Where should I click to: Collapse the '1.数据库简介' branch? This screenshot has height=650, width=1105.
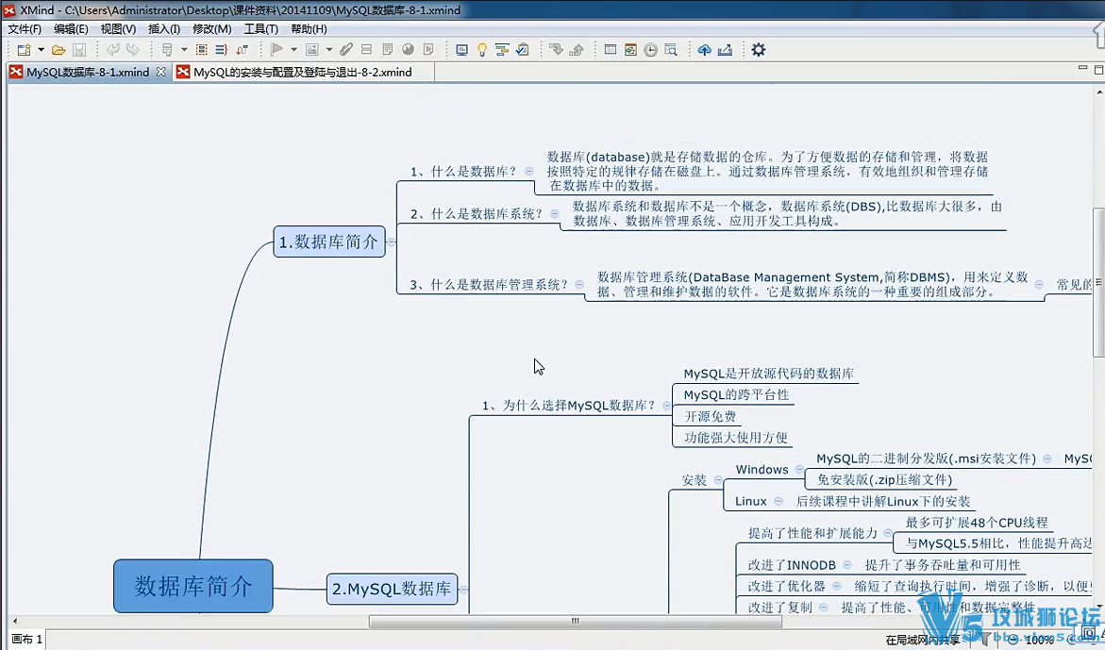coord(391,242)
